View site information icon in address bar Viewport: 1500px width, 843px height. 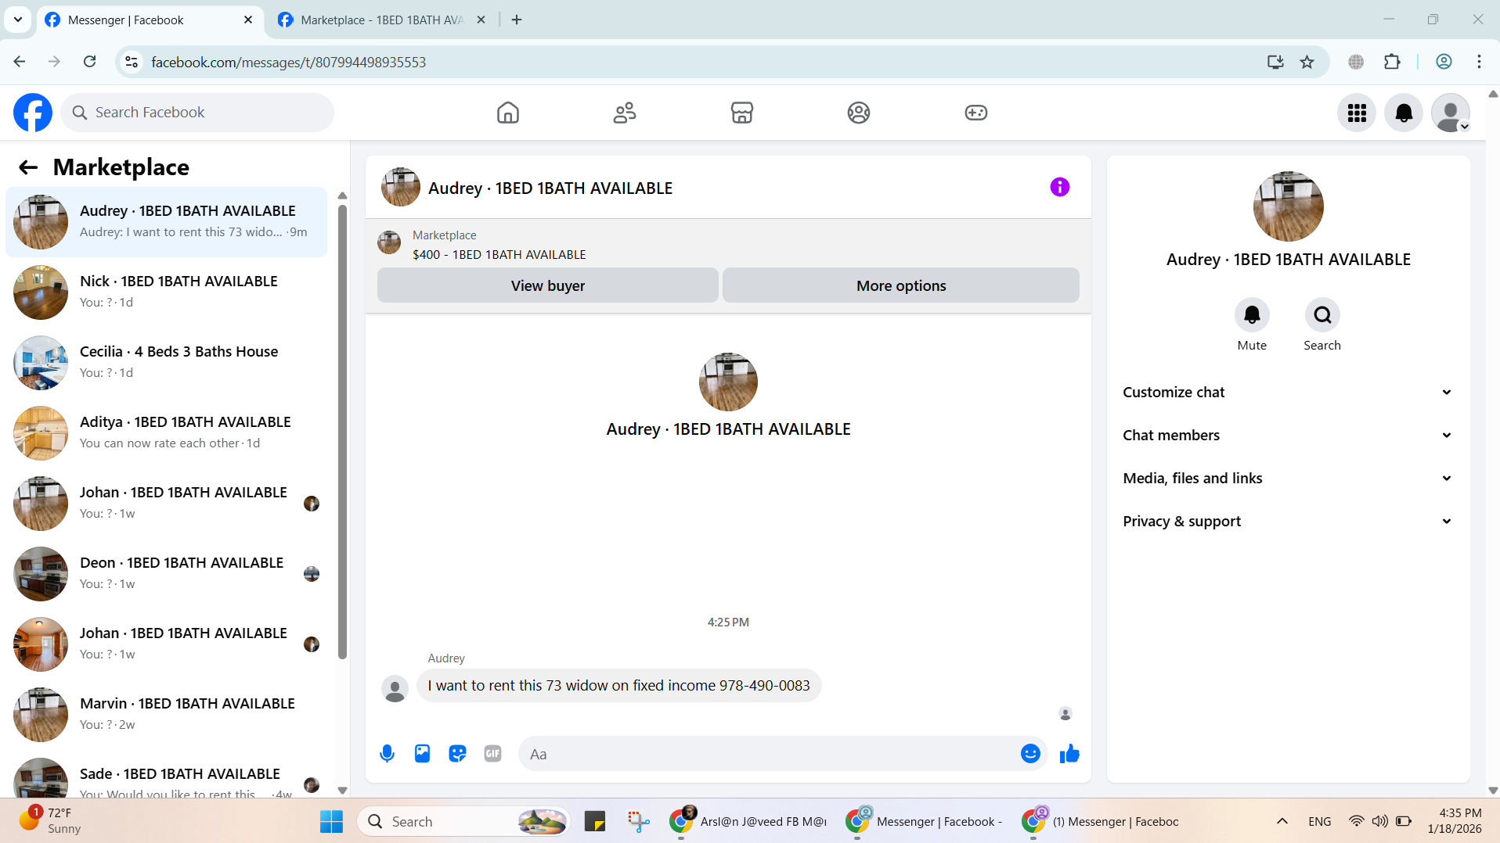pos(132,62)
